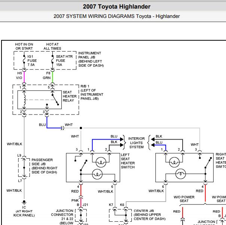Image resolution: width=226 pixels, height=225 pixels.
Task: Click the 'INTERIOR LIGHTS SYSTEM' label
Action: [x=136, y=143]
